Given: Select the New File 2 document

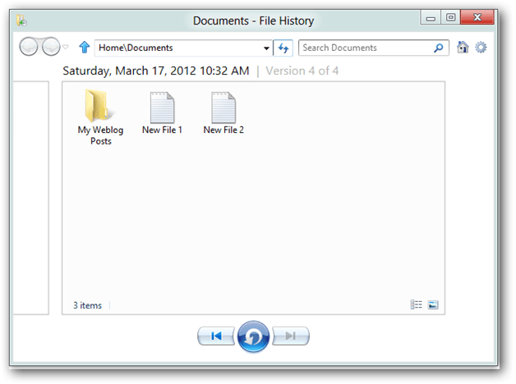Looking at the screenshot, I should pyautogui.click(x=223, y=113).
